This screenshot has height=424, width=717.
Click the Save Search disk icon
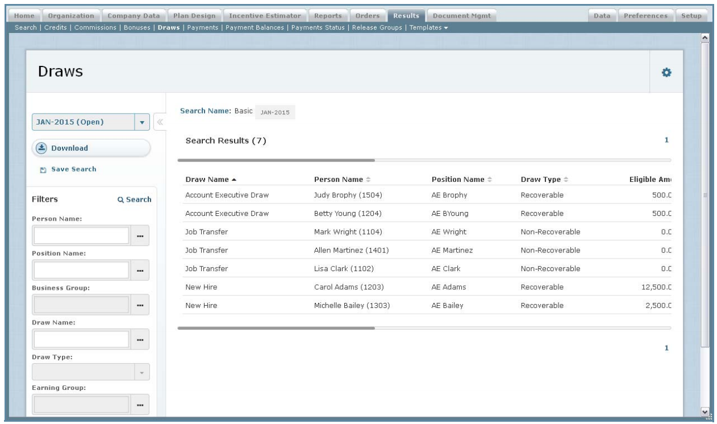click(x=43, y=169)
